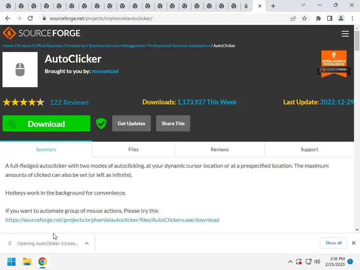Open Professional Services Automation breadcrumb
This screenshot has height=270, width=360.
[x=179, y=46]
